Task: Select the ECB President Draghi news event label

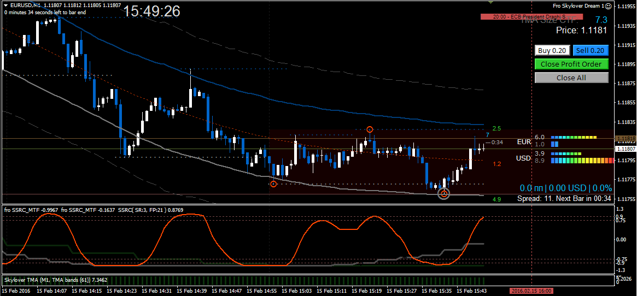Action: (531, 16)
